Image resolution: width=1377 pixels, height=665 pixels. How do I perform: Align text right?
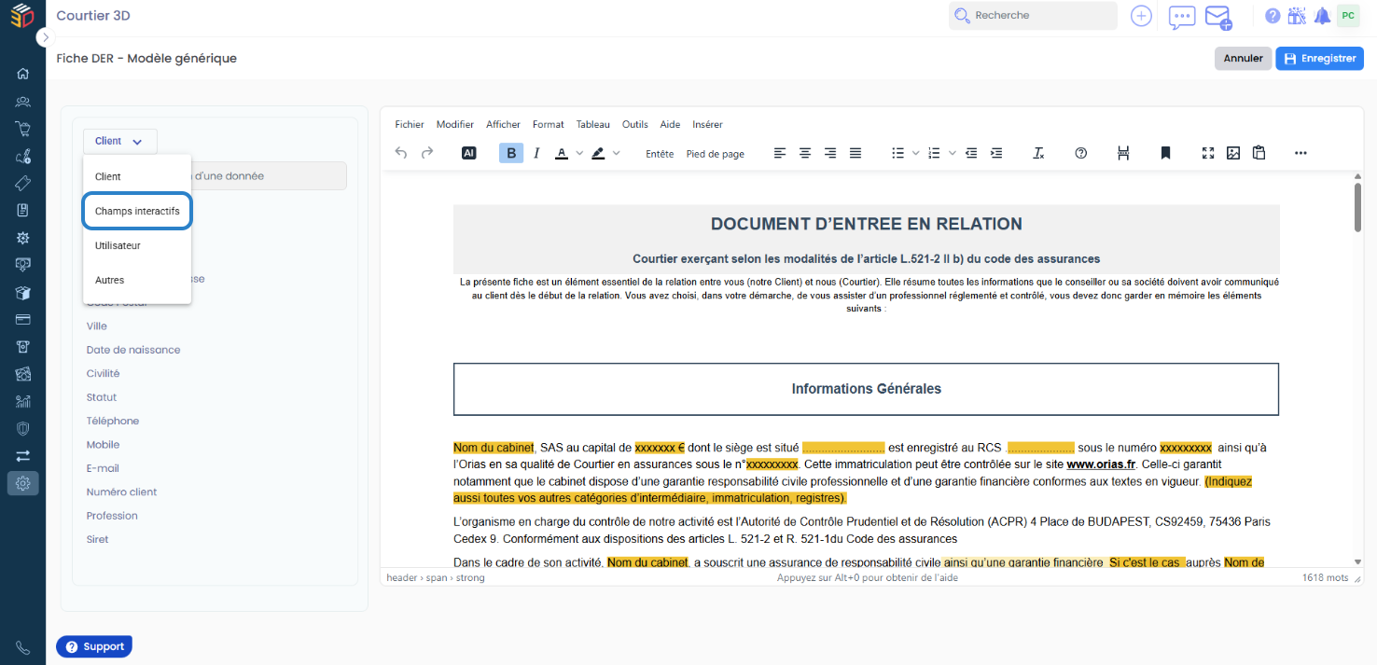pos(830,153)
